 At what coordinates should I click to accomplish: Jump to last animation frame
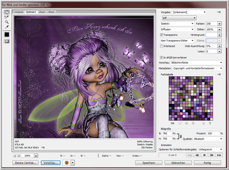coord(219,155)
